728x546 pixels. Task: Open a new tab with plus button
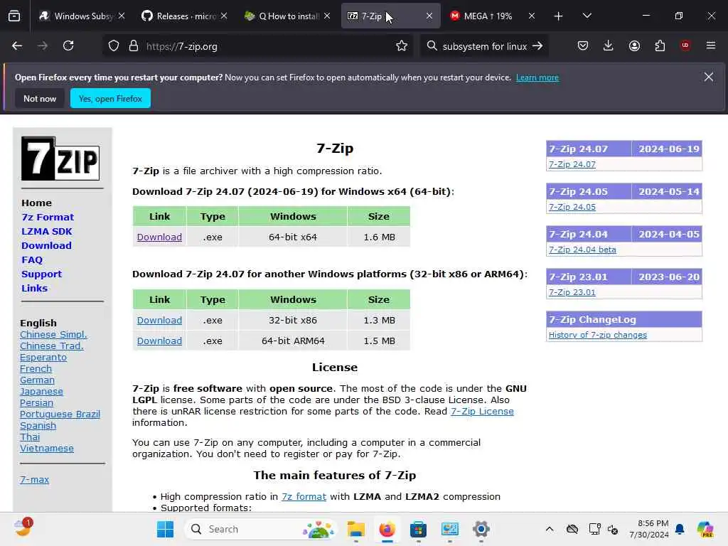click(x=559, y=16)
